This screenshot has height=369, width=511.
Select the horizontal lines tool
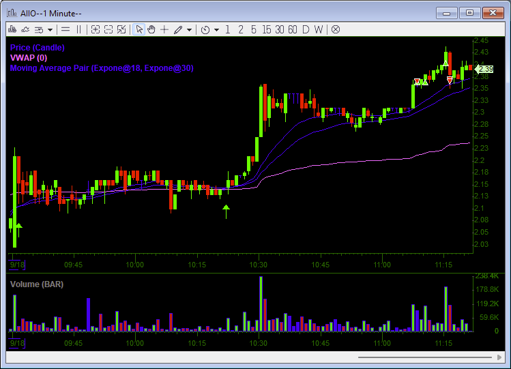tap(65, 29)
